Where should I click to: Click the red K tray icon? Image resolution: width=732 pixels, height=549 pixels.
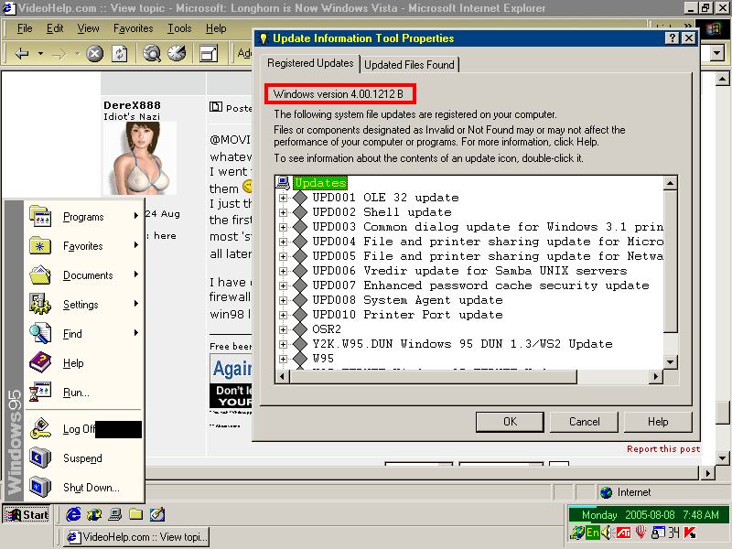[690, 533]
